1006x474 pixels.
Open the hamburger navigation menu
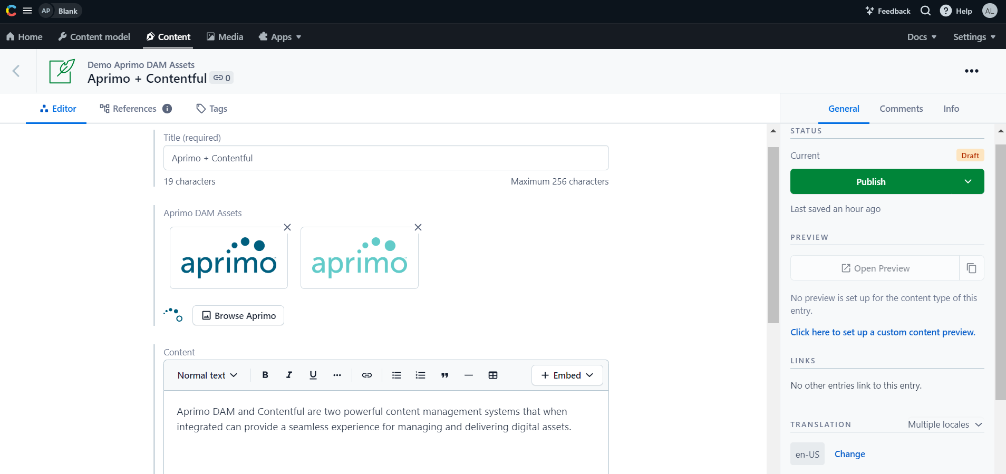click(27, 11)
